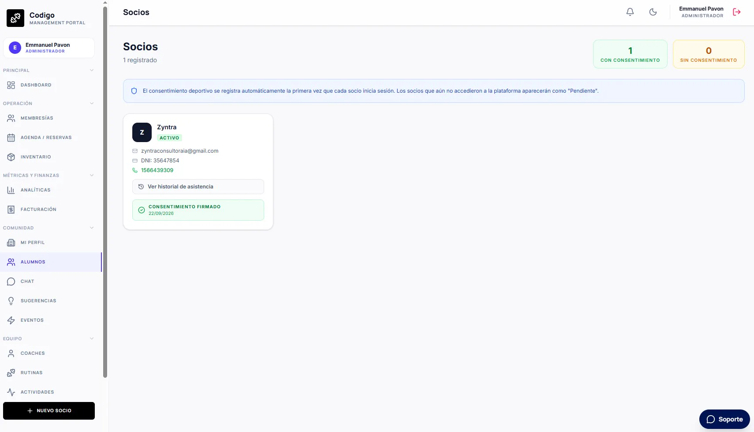The image size is (754, 432).
Task: Click the Sin Consentimiento counter card
Action: click(709, 54)
